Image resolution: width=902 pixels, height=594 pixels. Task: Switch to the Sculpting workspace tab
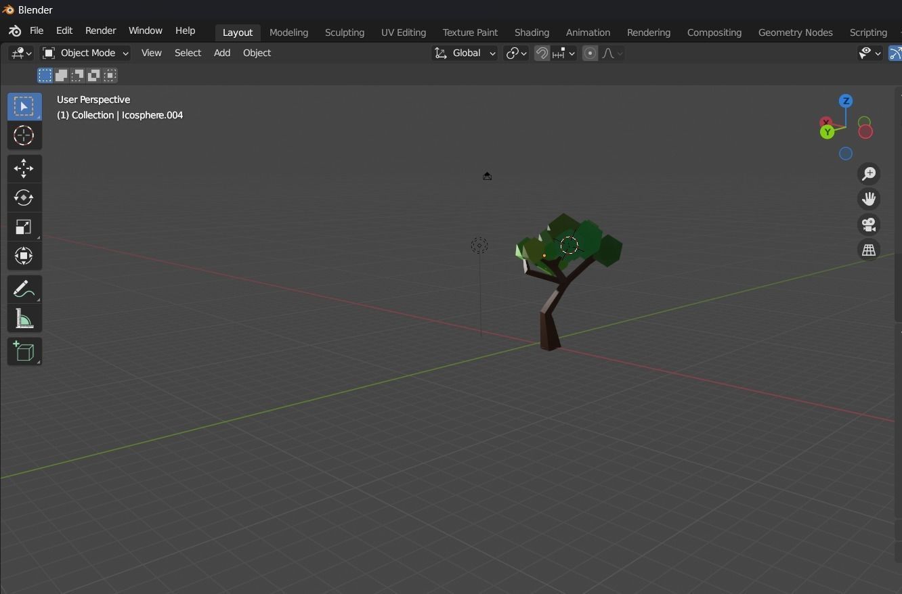pyautogui.click(x=345, y=32)
